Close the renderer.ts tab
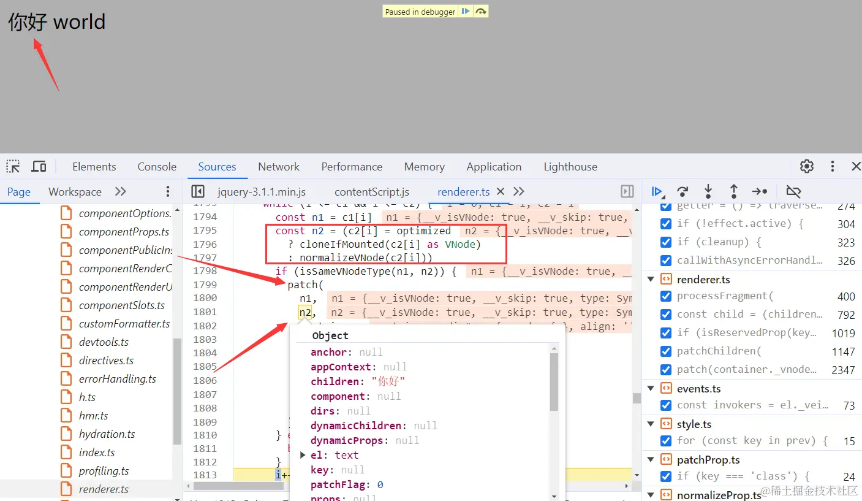862x501 pixels. point(500,191)
